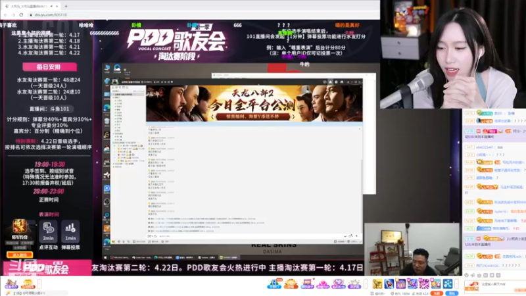The height and width of the screenshot is (296, 526).
Task: Click the chat message input field
Action: [x=502, y=285]
